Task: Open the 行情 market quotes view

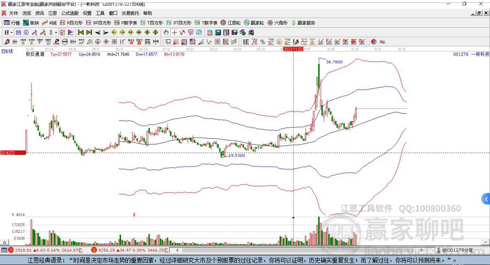Action: tap(11, 23)
